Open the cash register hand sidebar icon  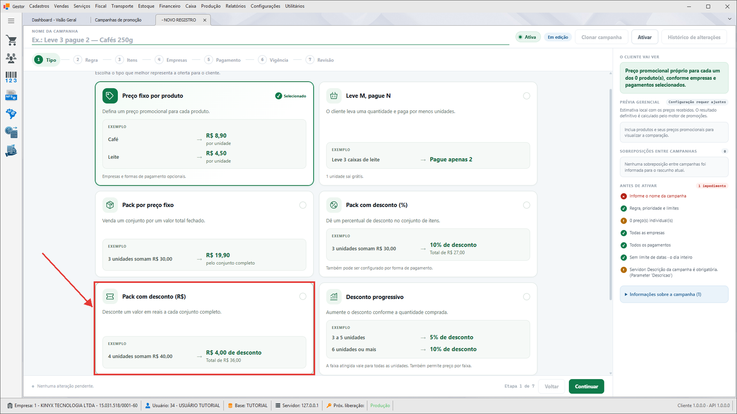point(11,151)
